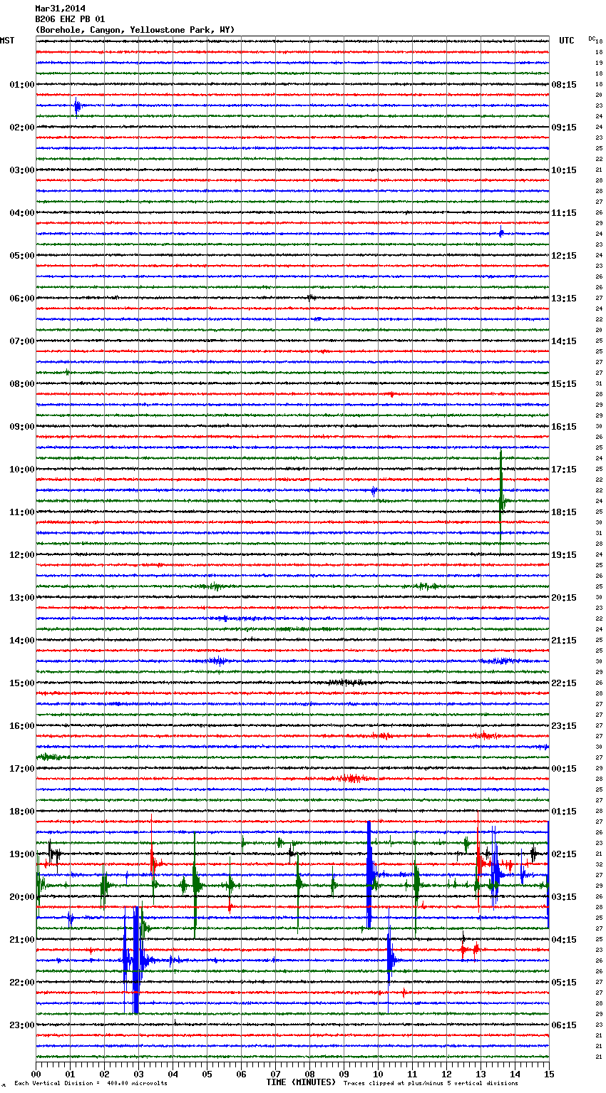Click the 03:15 UTC time label
The image size is (606, 1093).
(x=564, y=897)
